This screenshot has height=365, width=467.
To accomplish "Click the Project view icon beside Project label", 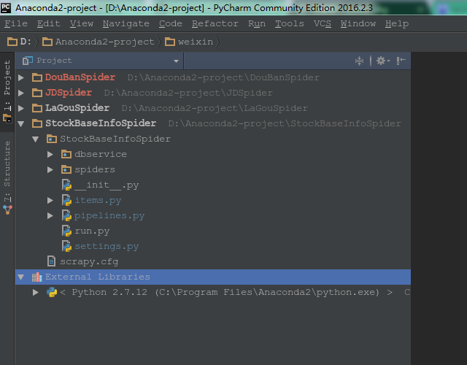I will (28, 61).
